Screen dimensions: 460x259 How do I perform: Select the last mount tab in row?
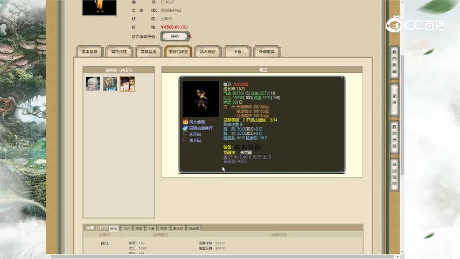point(193,228)
